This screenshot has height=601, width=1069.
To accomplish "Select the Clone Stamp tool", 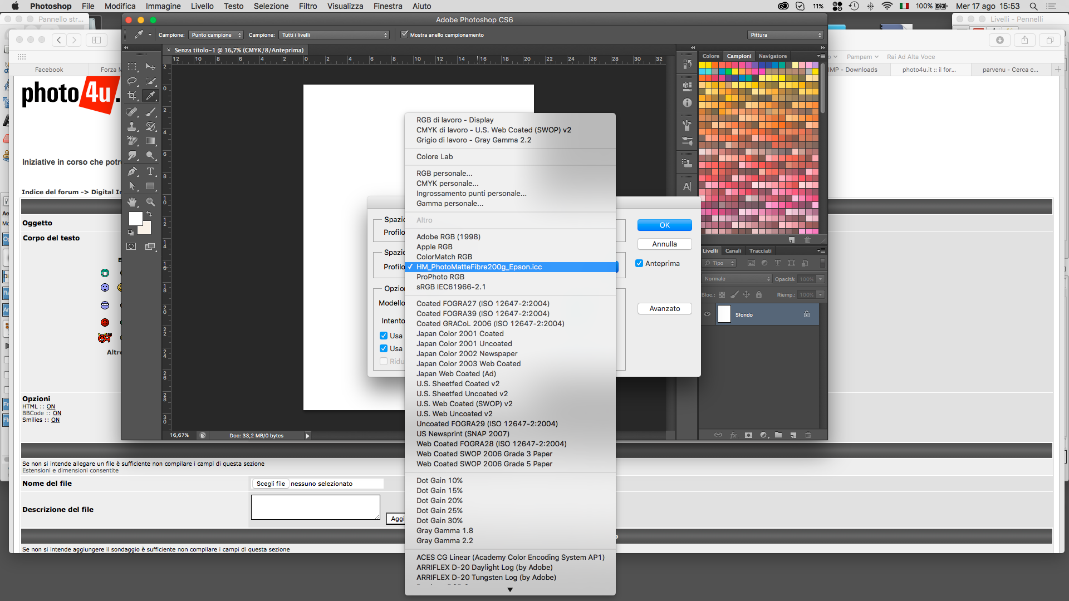I will [x=132, y=126].
